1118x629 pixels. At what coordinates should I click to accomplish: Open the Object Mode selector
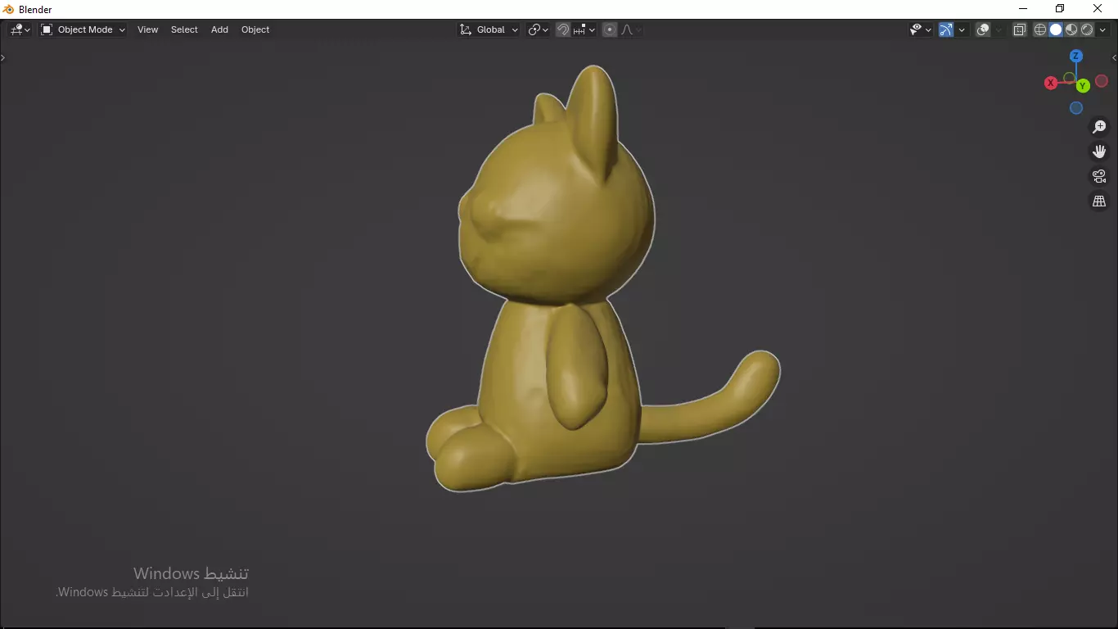pos(83,29)
